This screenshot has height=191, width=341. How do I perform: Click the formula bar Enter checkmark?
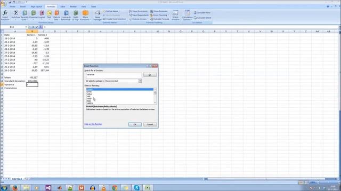[37, 27]
